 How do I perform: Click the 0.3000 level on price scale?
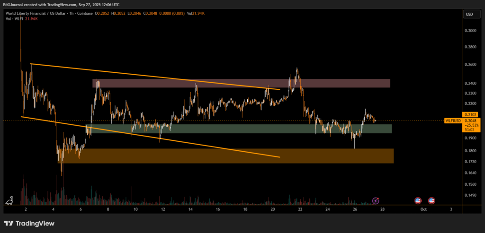(x=471, y=30)
